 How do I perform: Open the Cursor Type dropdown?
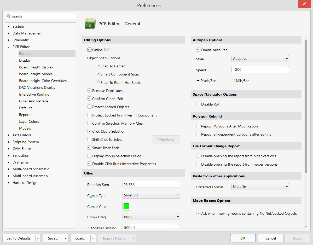(151, 195)
